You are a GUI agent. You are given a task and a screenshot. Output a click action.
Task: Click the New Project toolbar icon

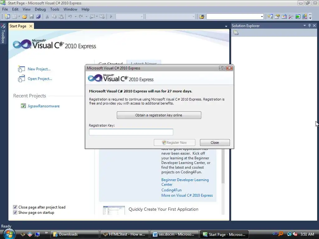[x=7, y=16]
